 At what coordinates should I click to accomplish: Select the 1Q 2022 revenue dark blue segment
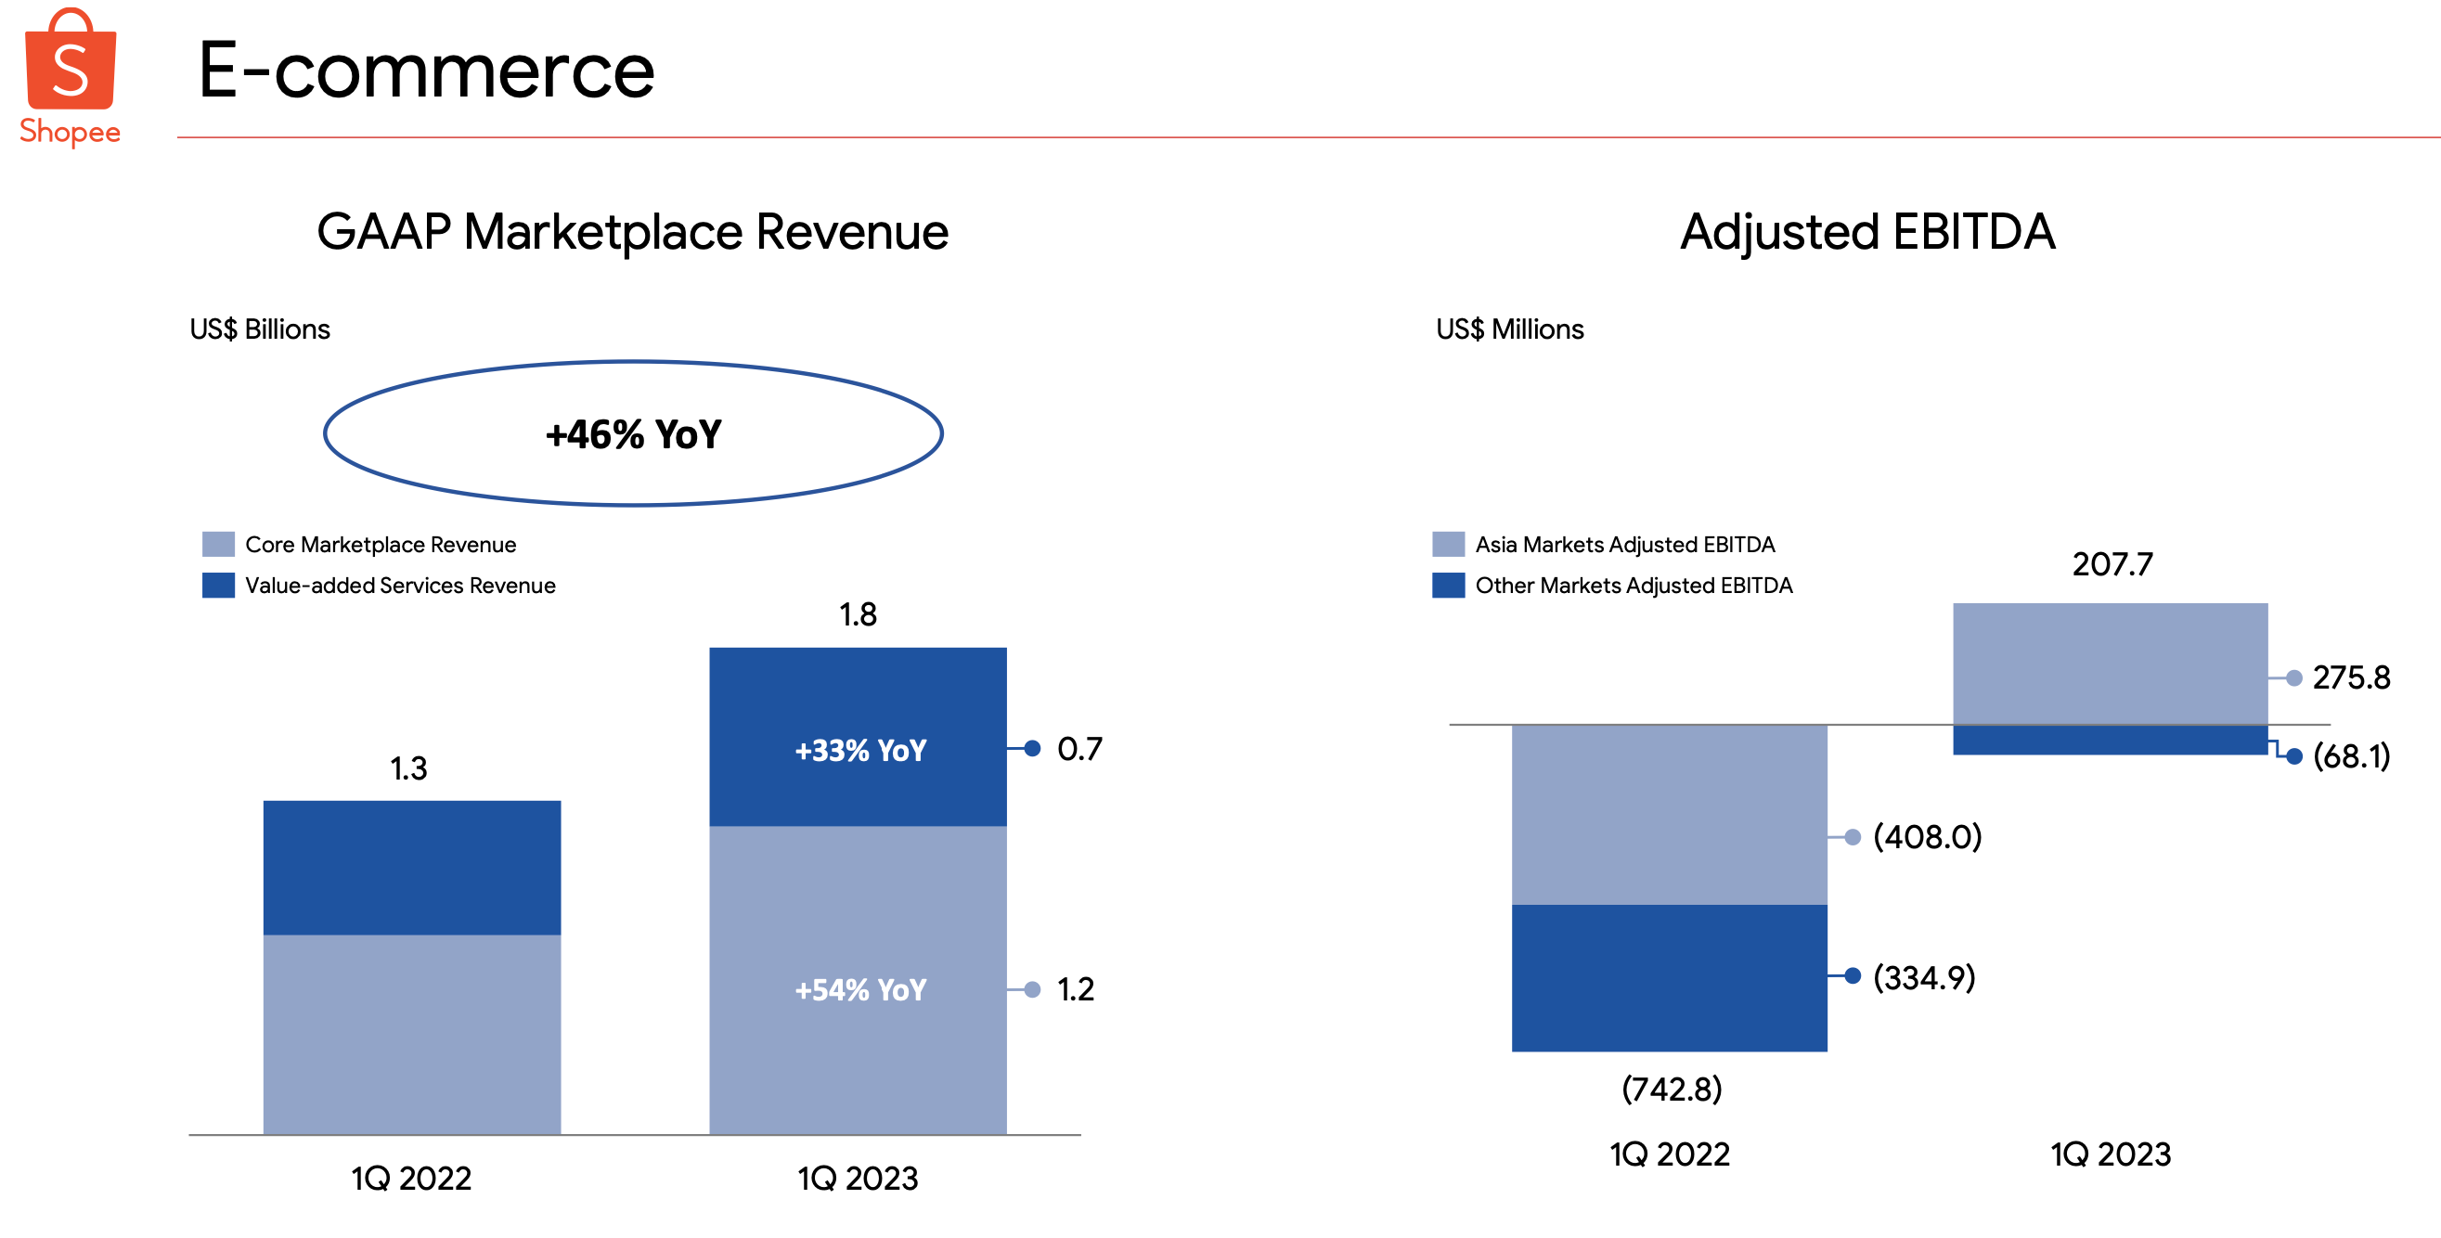coord(411,867)
